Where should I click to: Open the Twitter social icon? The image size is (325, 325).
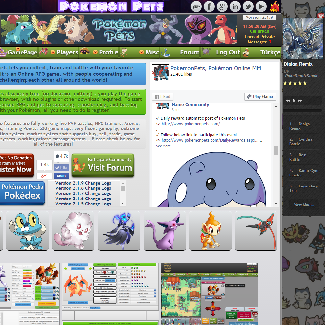(x=248, y=6)
